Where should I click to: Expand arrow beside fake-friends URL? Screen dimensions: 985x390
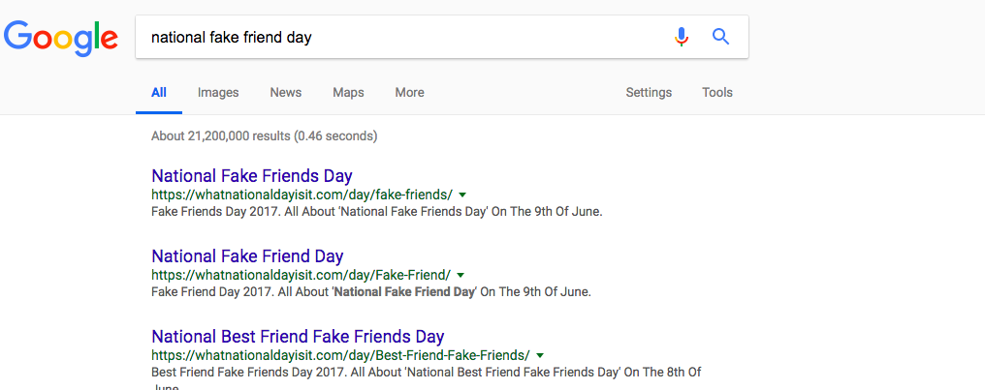coord(462,195)
